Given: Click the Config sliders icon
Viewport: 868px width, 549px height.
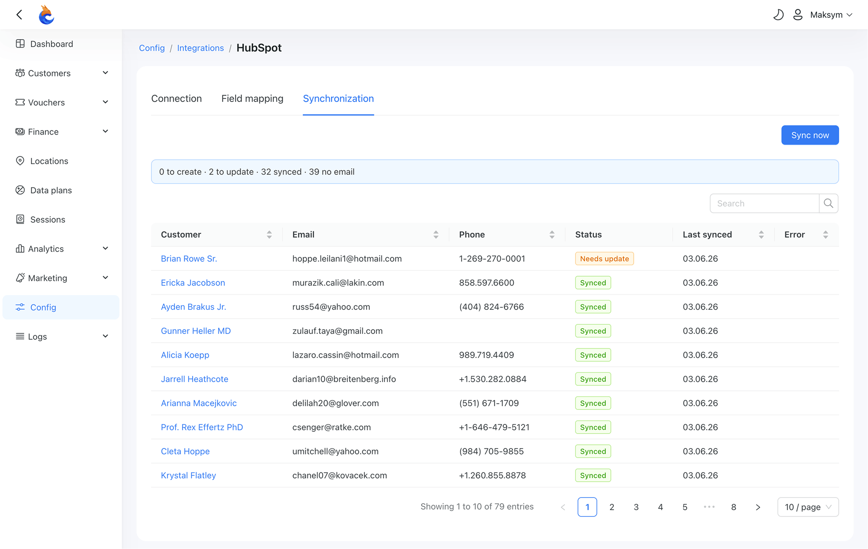Looking at the screenshot, I should [20, 307].
